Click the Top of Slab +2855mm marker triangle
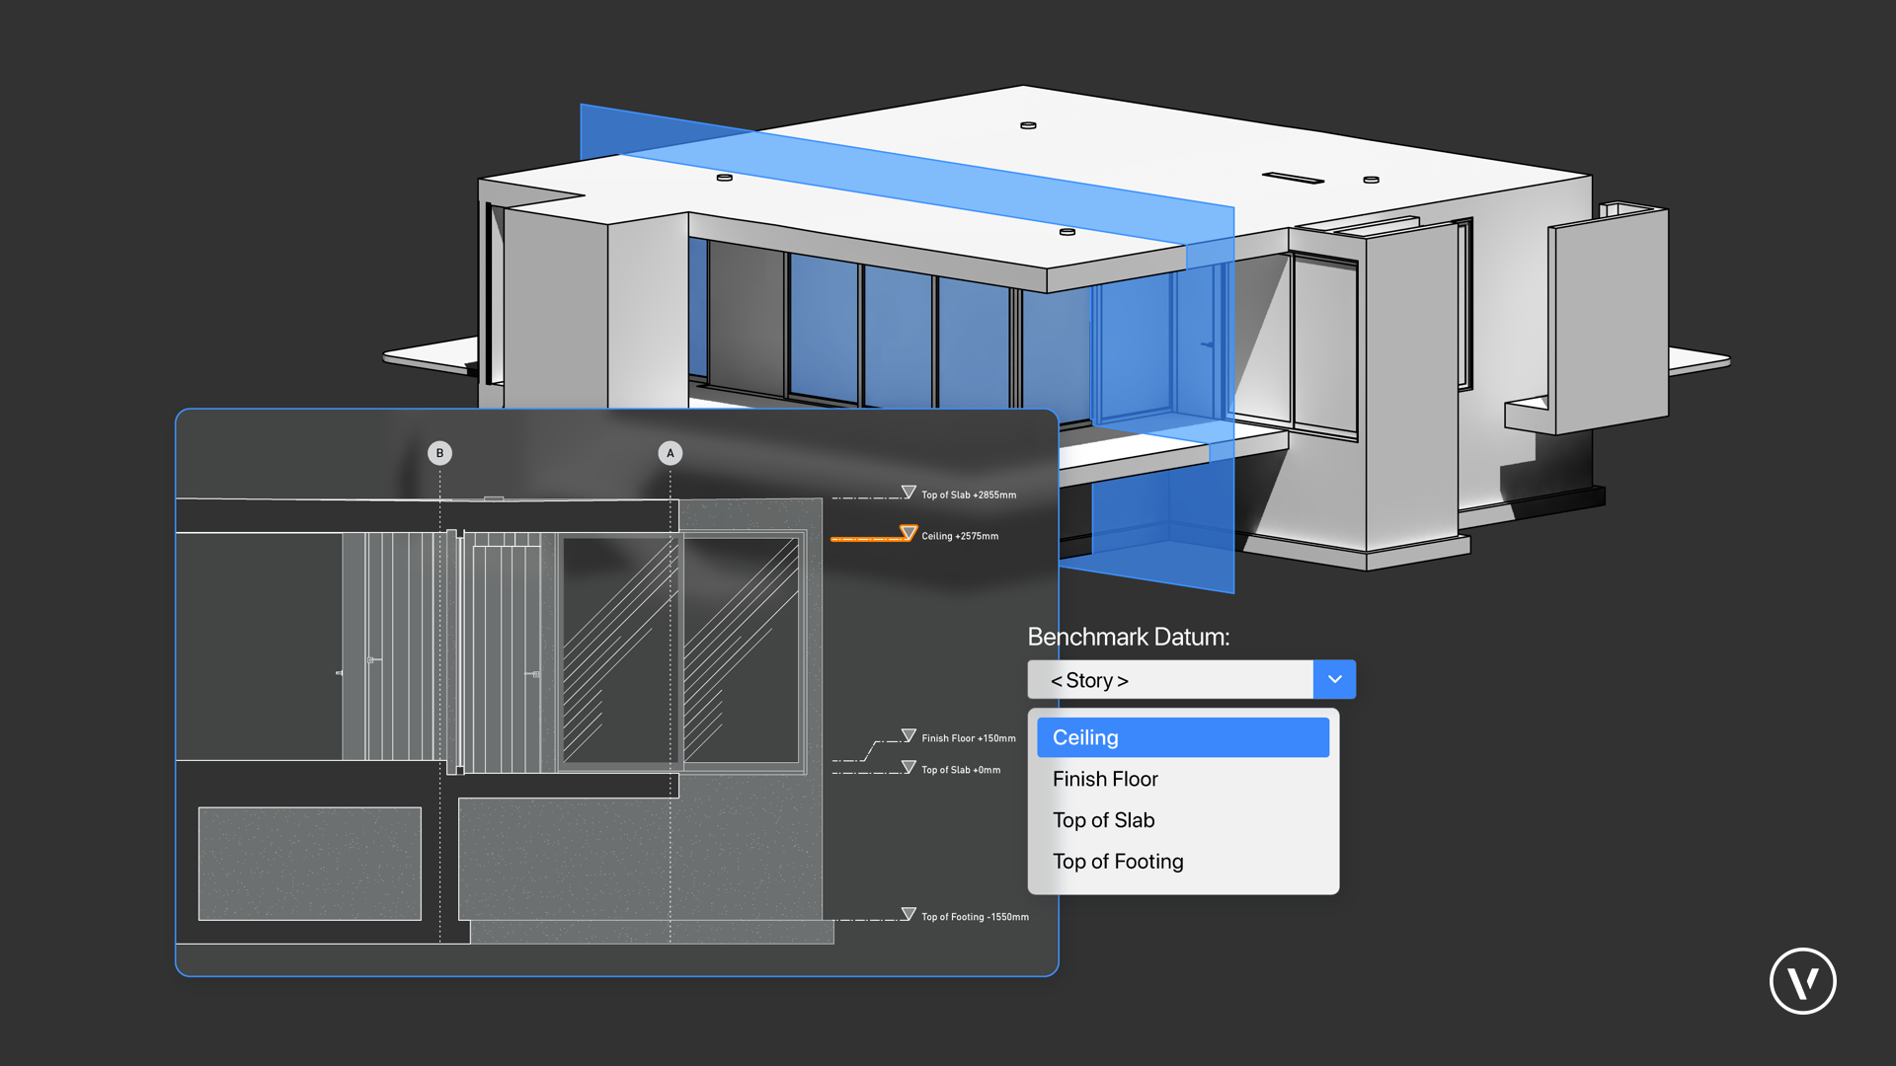The image size is (1896, 1066). click(x=908, y=492)
